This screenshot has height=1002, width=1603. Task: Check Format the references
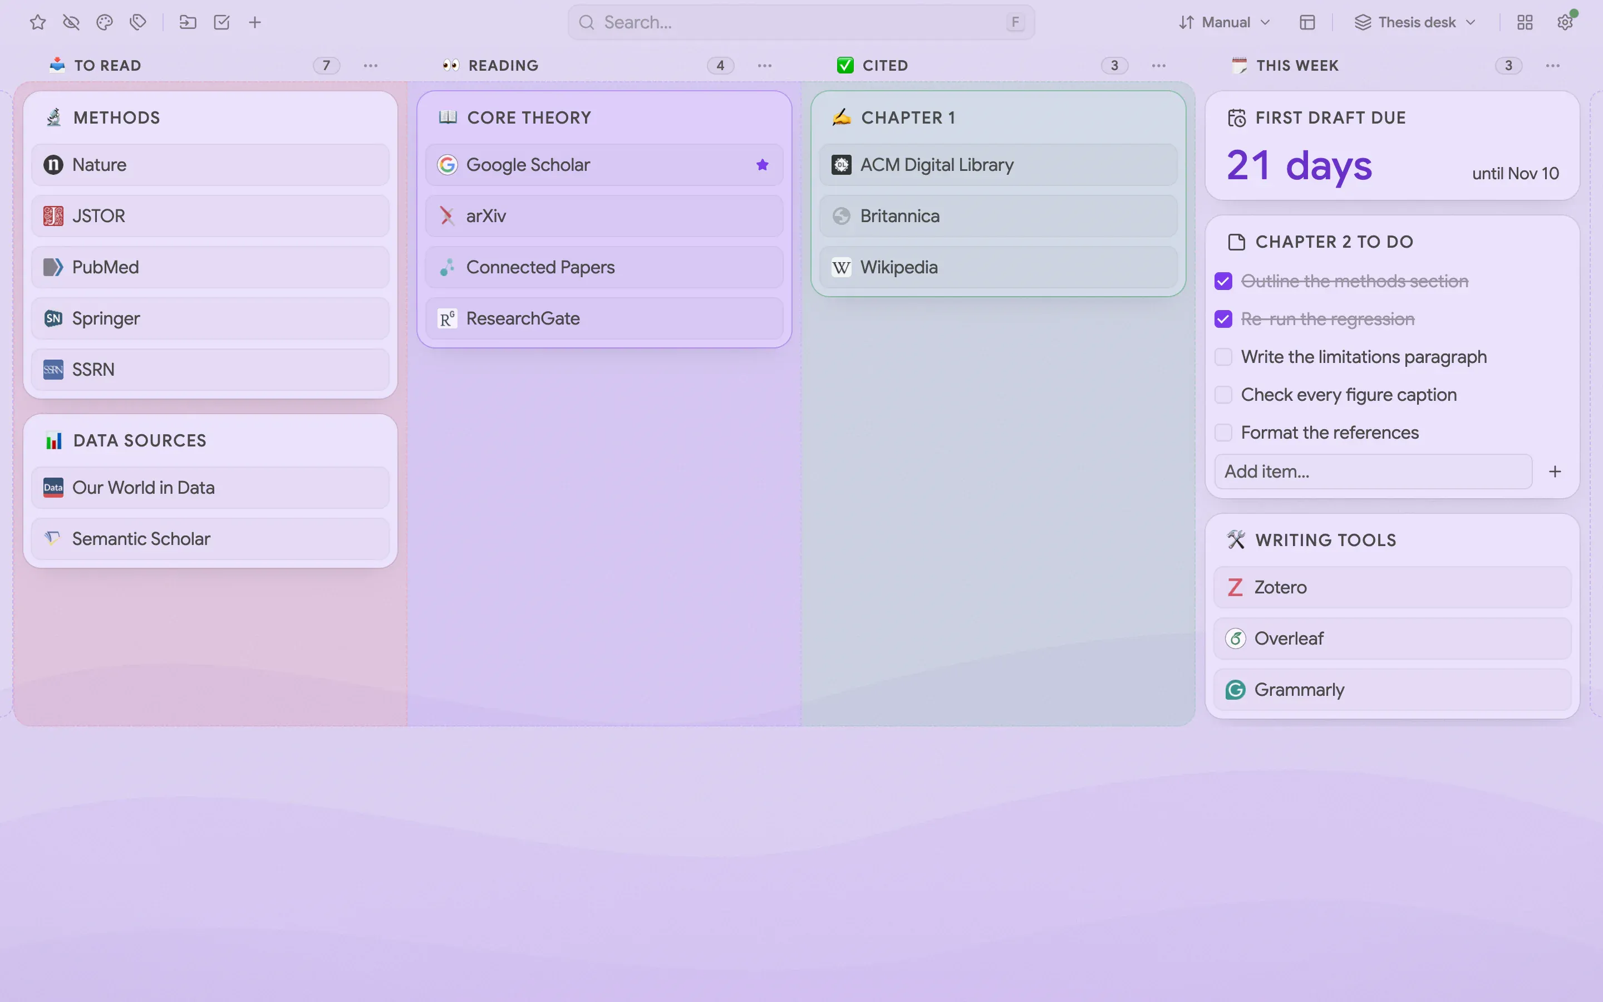coord(1223,432)
